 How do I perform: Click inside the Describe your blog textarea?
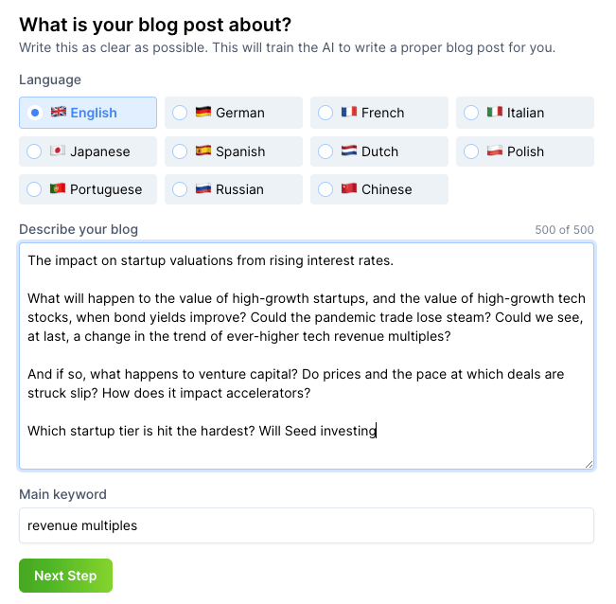[306, 355]
